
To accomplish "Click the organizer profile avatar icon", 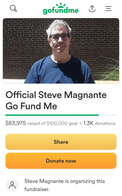I will tap(12, 185).
